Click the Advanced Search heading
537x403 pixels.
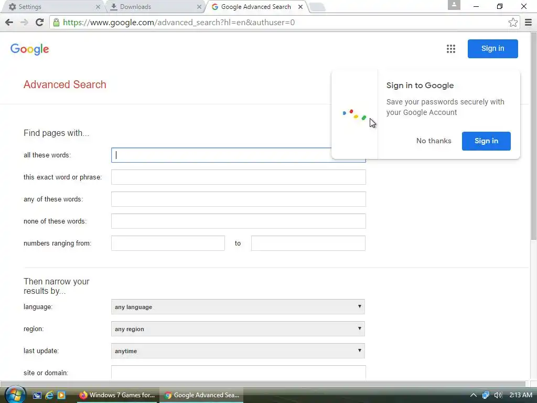(x=65, y=84)
